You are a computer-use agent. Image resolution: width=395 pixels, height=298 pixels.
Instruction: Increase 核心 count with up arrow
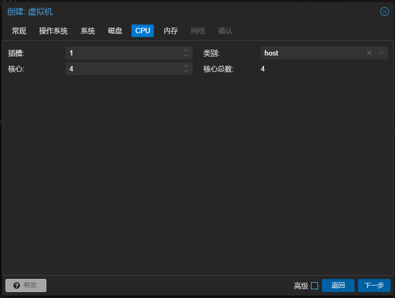pyautogui.click(x=186, y=66)
